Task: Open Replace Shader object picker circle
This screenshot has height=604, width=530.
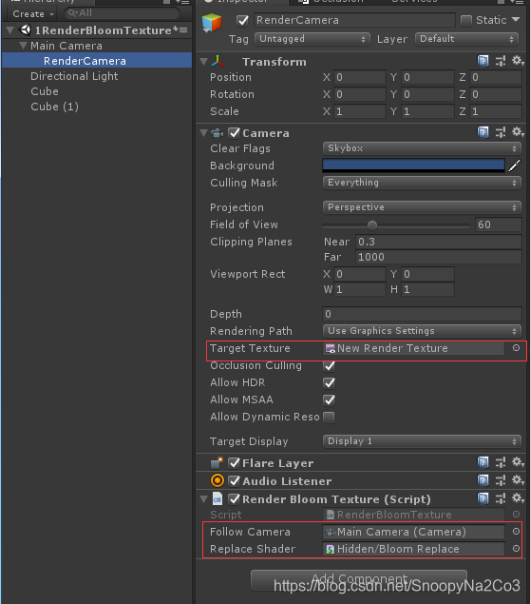Action: point(516,549)
